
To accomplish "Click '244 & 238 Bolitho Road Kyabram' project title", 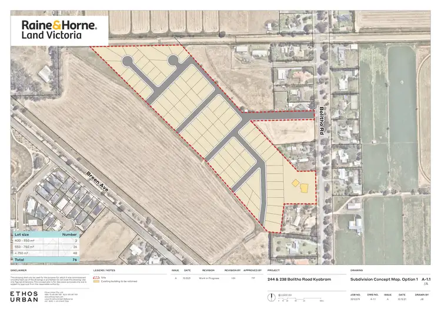I will pyautogui.click(x=299, y=280).
